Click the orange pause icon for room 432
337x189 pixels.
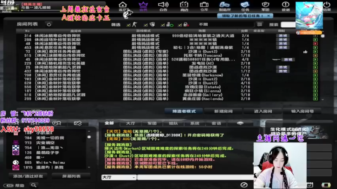point(315,71)
